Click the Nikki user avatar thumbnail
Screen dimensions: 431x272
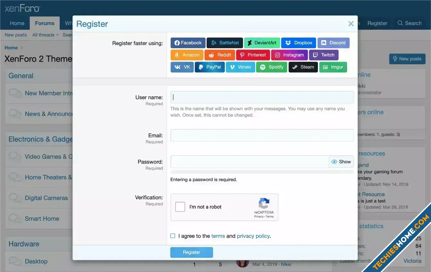(x=242, y=263)
